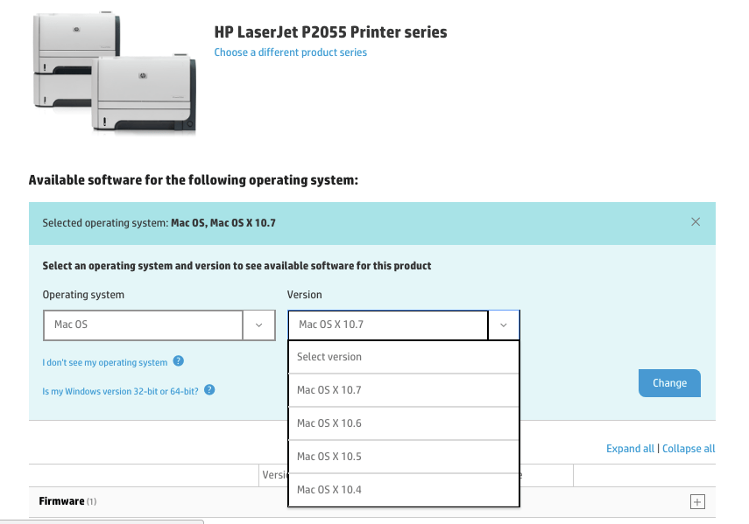Click the HP LaserJet P2055 Printer series heading
The image size is (749, 524).
[330, 32]
